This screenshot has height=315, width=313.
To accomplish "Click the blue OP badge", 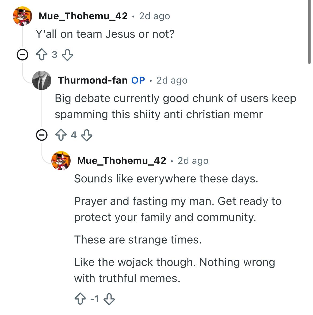I will (138, 80).
